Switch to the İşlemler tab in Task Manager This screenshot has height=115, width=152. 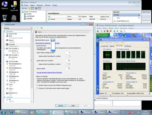click(112, 46)
